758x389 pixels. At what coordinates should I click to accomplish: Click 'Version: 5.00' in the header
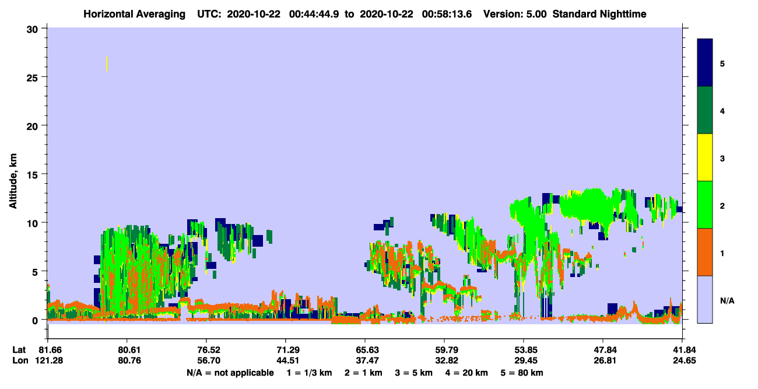(515, 14)
